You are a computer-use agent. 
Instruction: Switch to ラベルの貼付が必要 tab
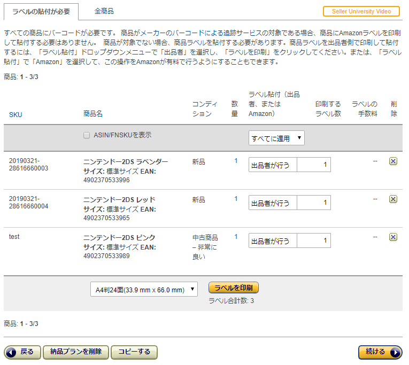pos(41,12)
